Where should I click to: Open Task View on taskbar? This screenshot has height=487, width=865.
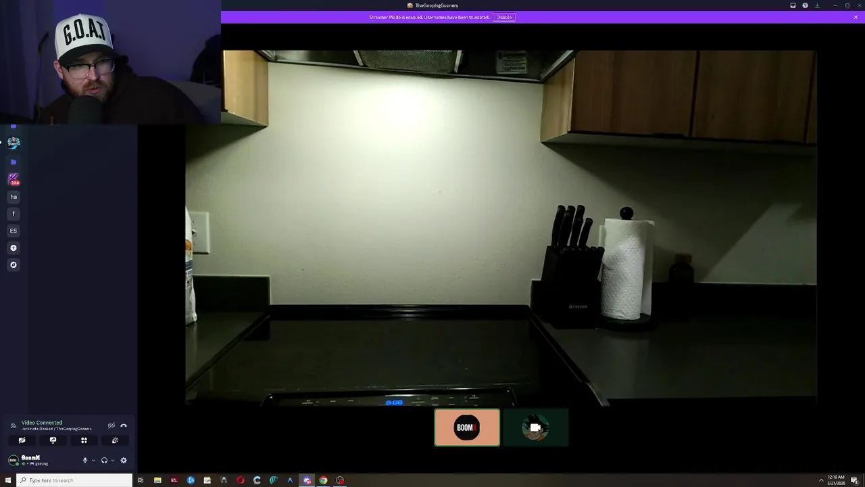[x=141, y=480]
